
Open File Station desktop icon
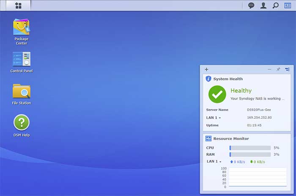[21, 94]
